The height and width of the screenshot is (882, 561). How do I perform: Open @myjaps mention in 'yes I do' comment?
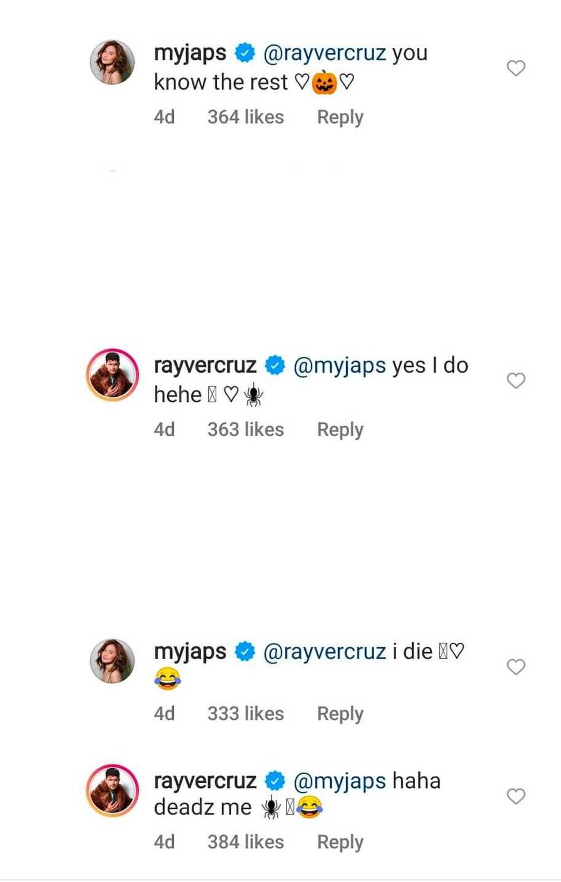point(340,366)
